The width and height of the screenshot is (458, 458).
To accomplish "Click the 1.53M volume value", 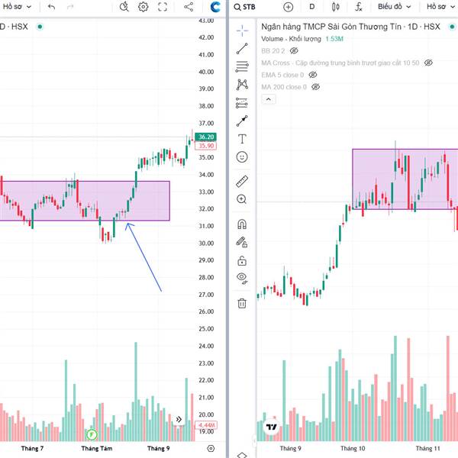I will pos(334,39).
